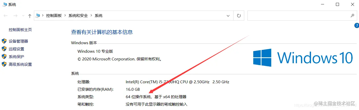Expand address bar history dropdown
Image resolution: width=359 pixels, height=110 pixels.
tap(228, 16)
